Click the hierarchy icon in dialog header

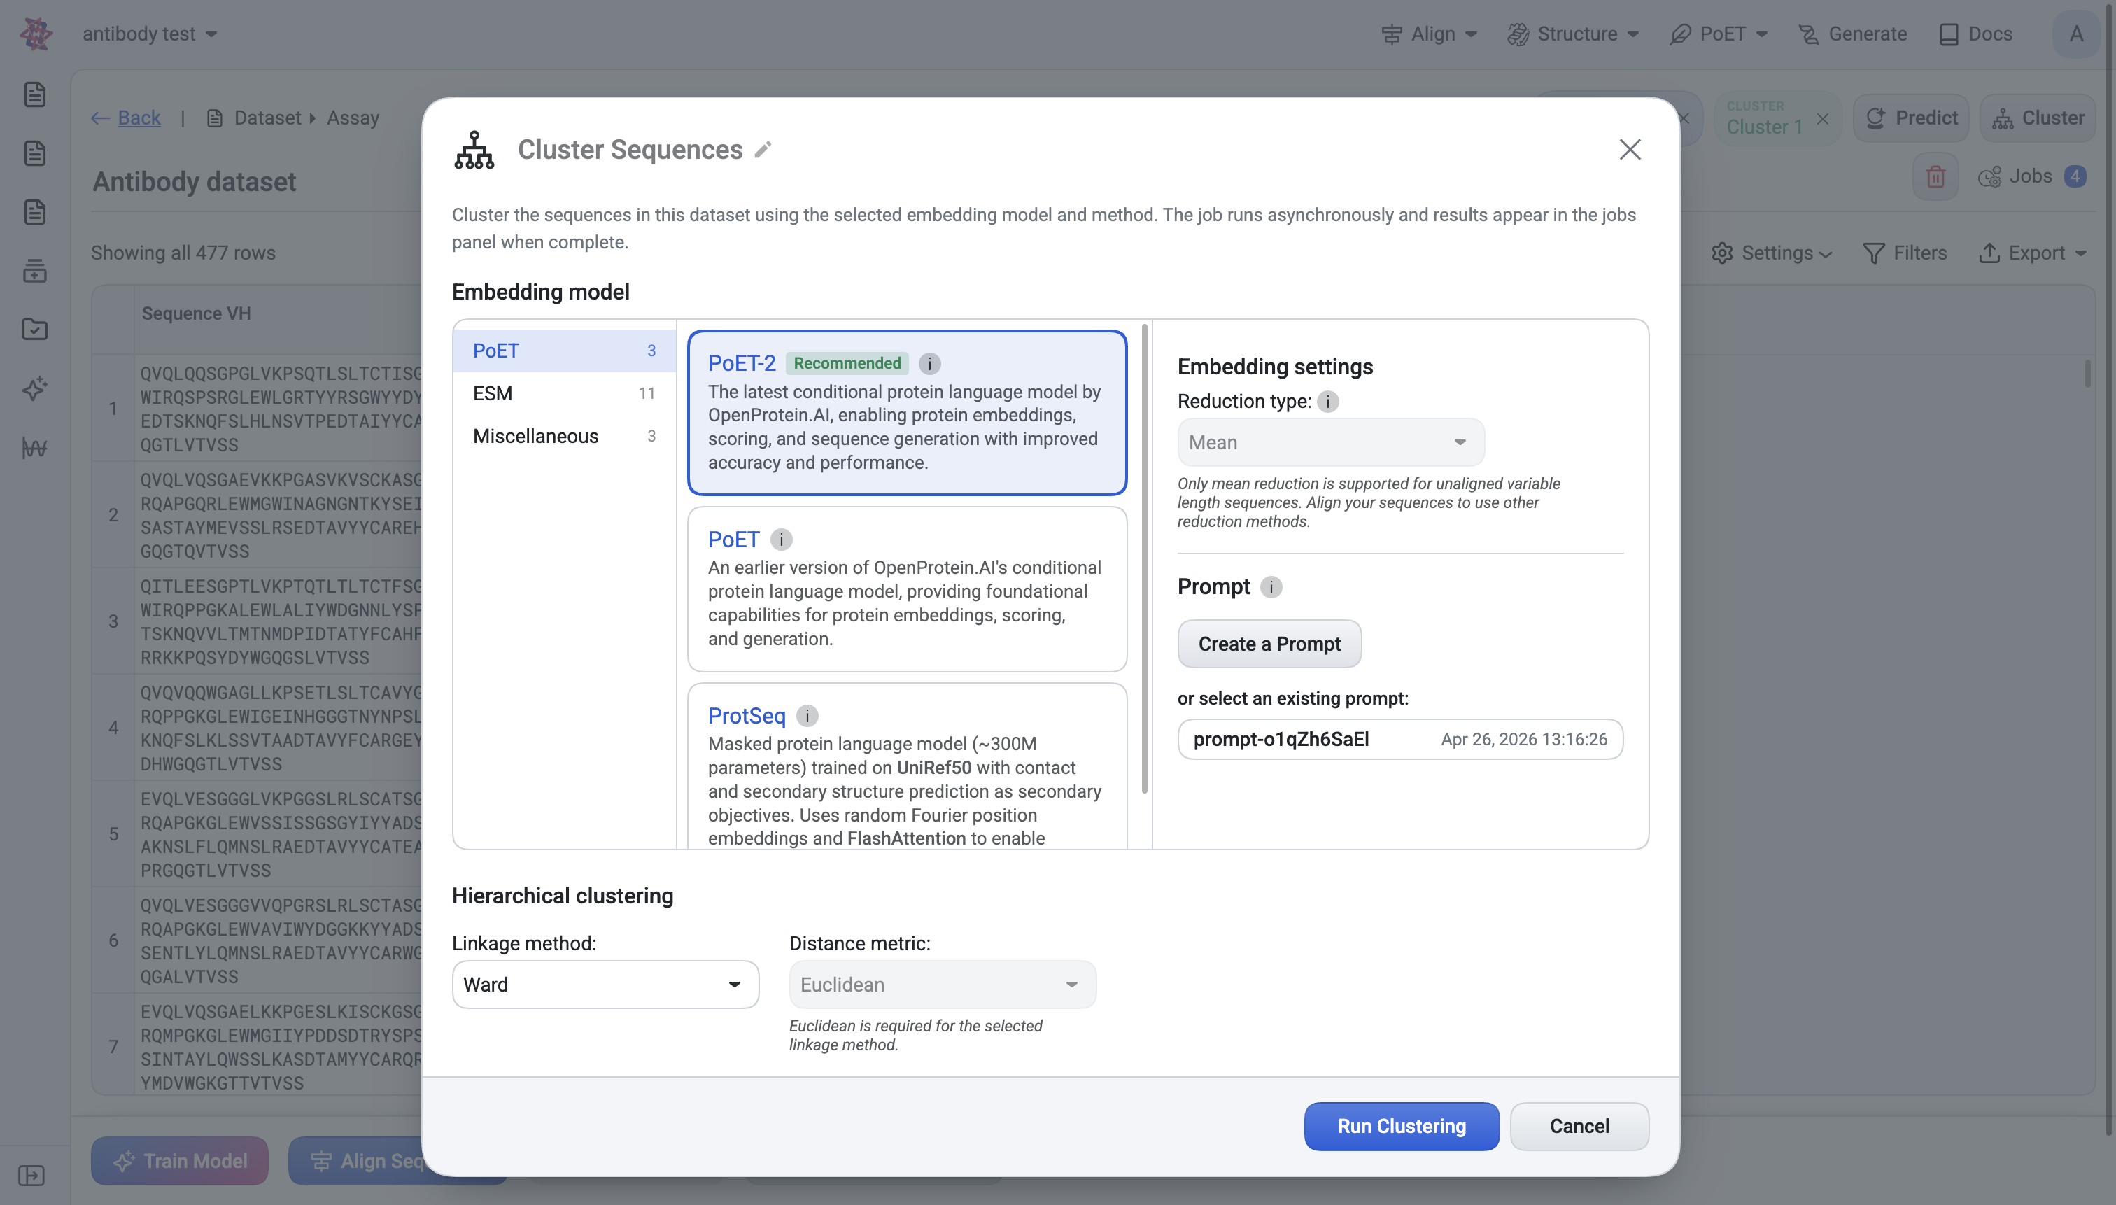[474, 150]
